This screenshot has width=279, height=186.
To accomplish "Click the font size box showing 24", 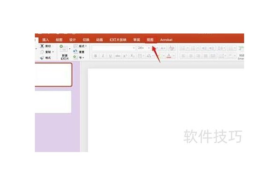I will 142,48.
